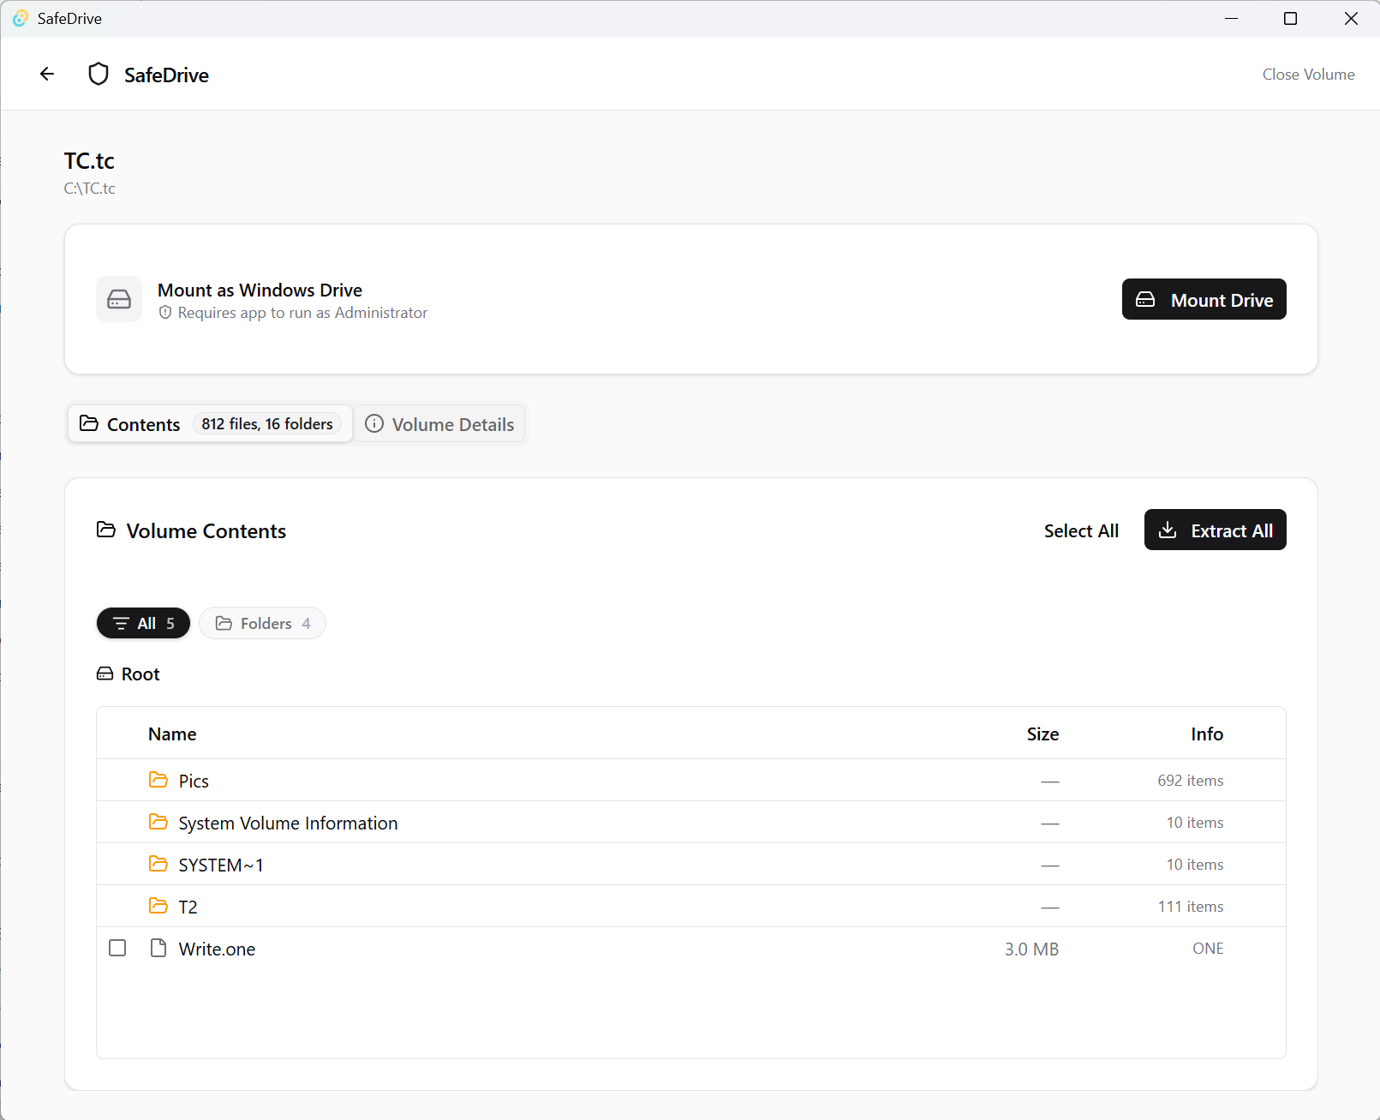1380x1120 pixels.
Task: Open the SYSTEM~1 folder
Action: pyautogui.click(x=221, y=865)
